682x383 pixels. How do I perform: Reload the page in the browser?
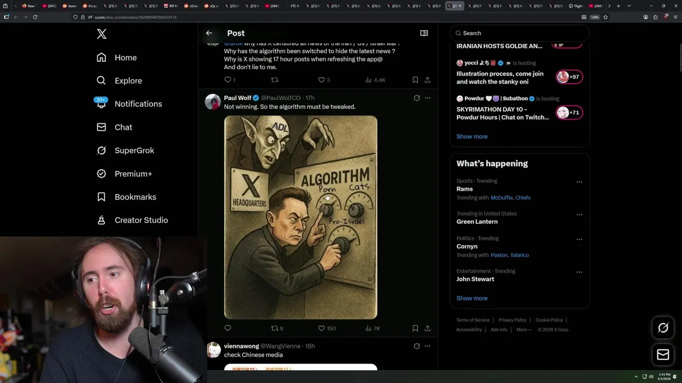[x=35, y=17]
